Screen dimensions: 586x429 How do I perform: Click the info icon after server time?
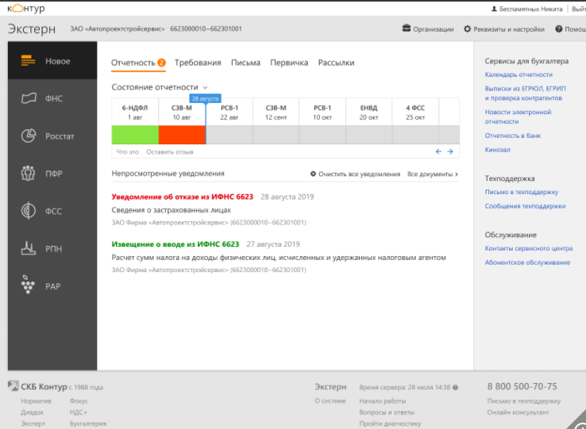455,388
